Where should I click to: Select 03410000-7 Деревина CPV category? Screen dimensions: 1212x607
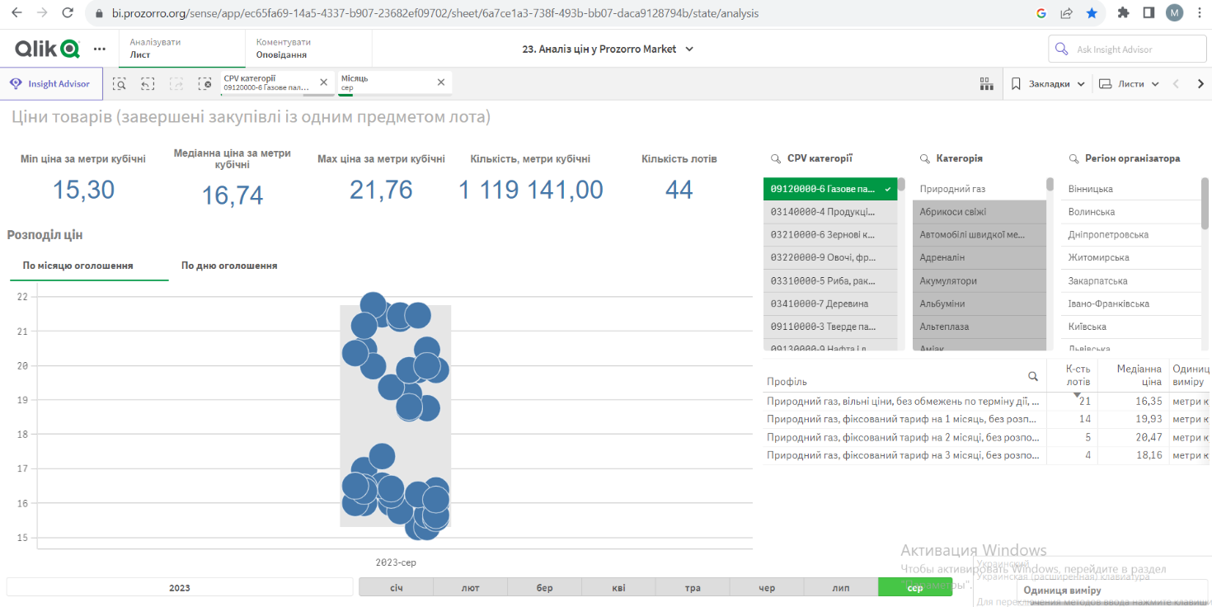(830, 304)
